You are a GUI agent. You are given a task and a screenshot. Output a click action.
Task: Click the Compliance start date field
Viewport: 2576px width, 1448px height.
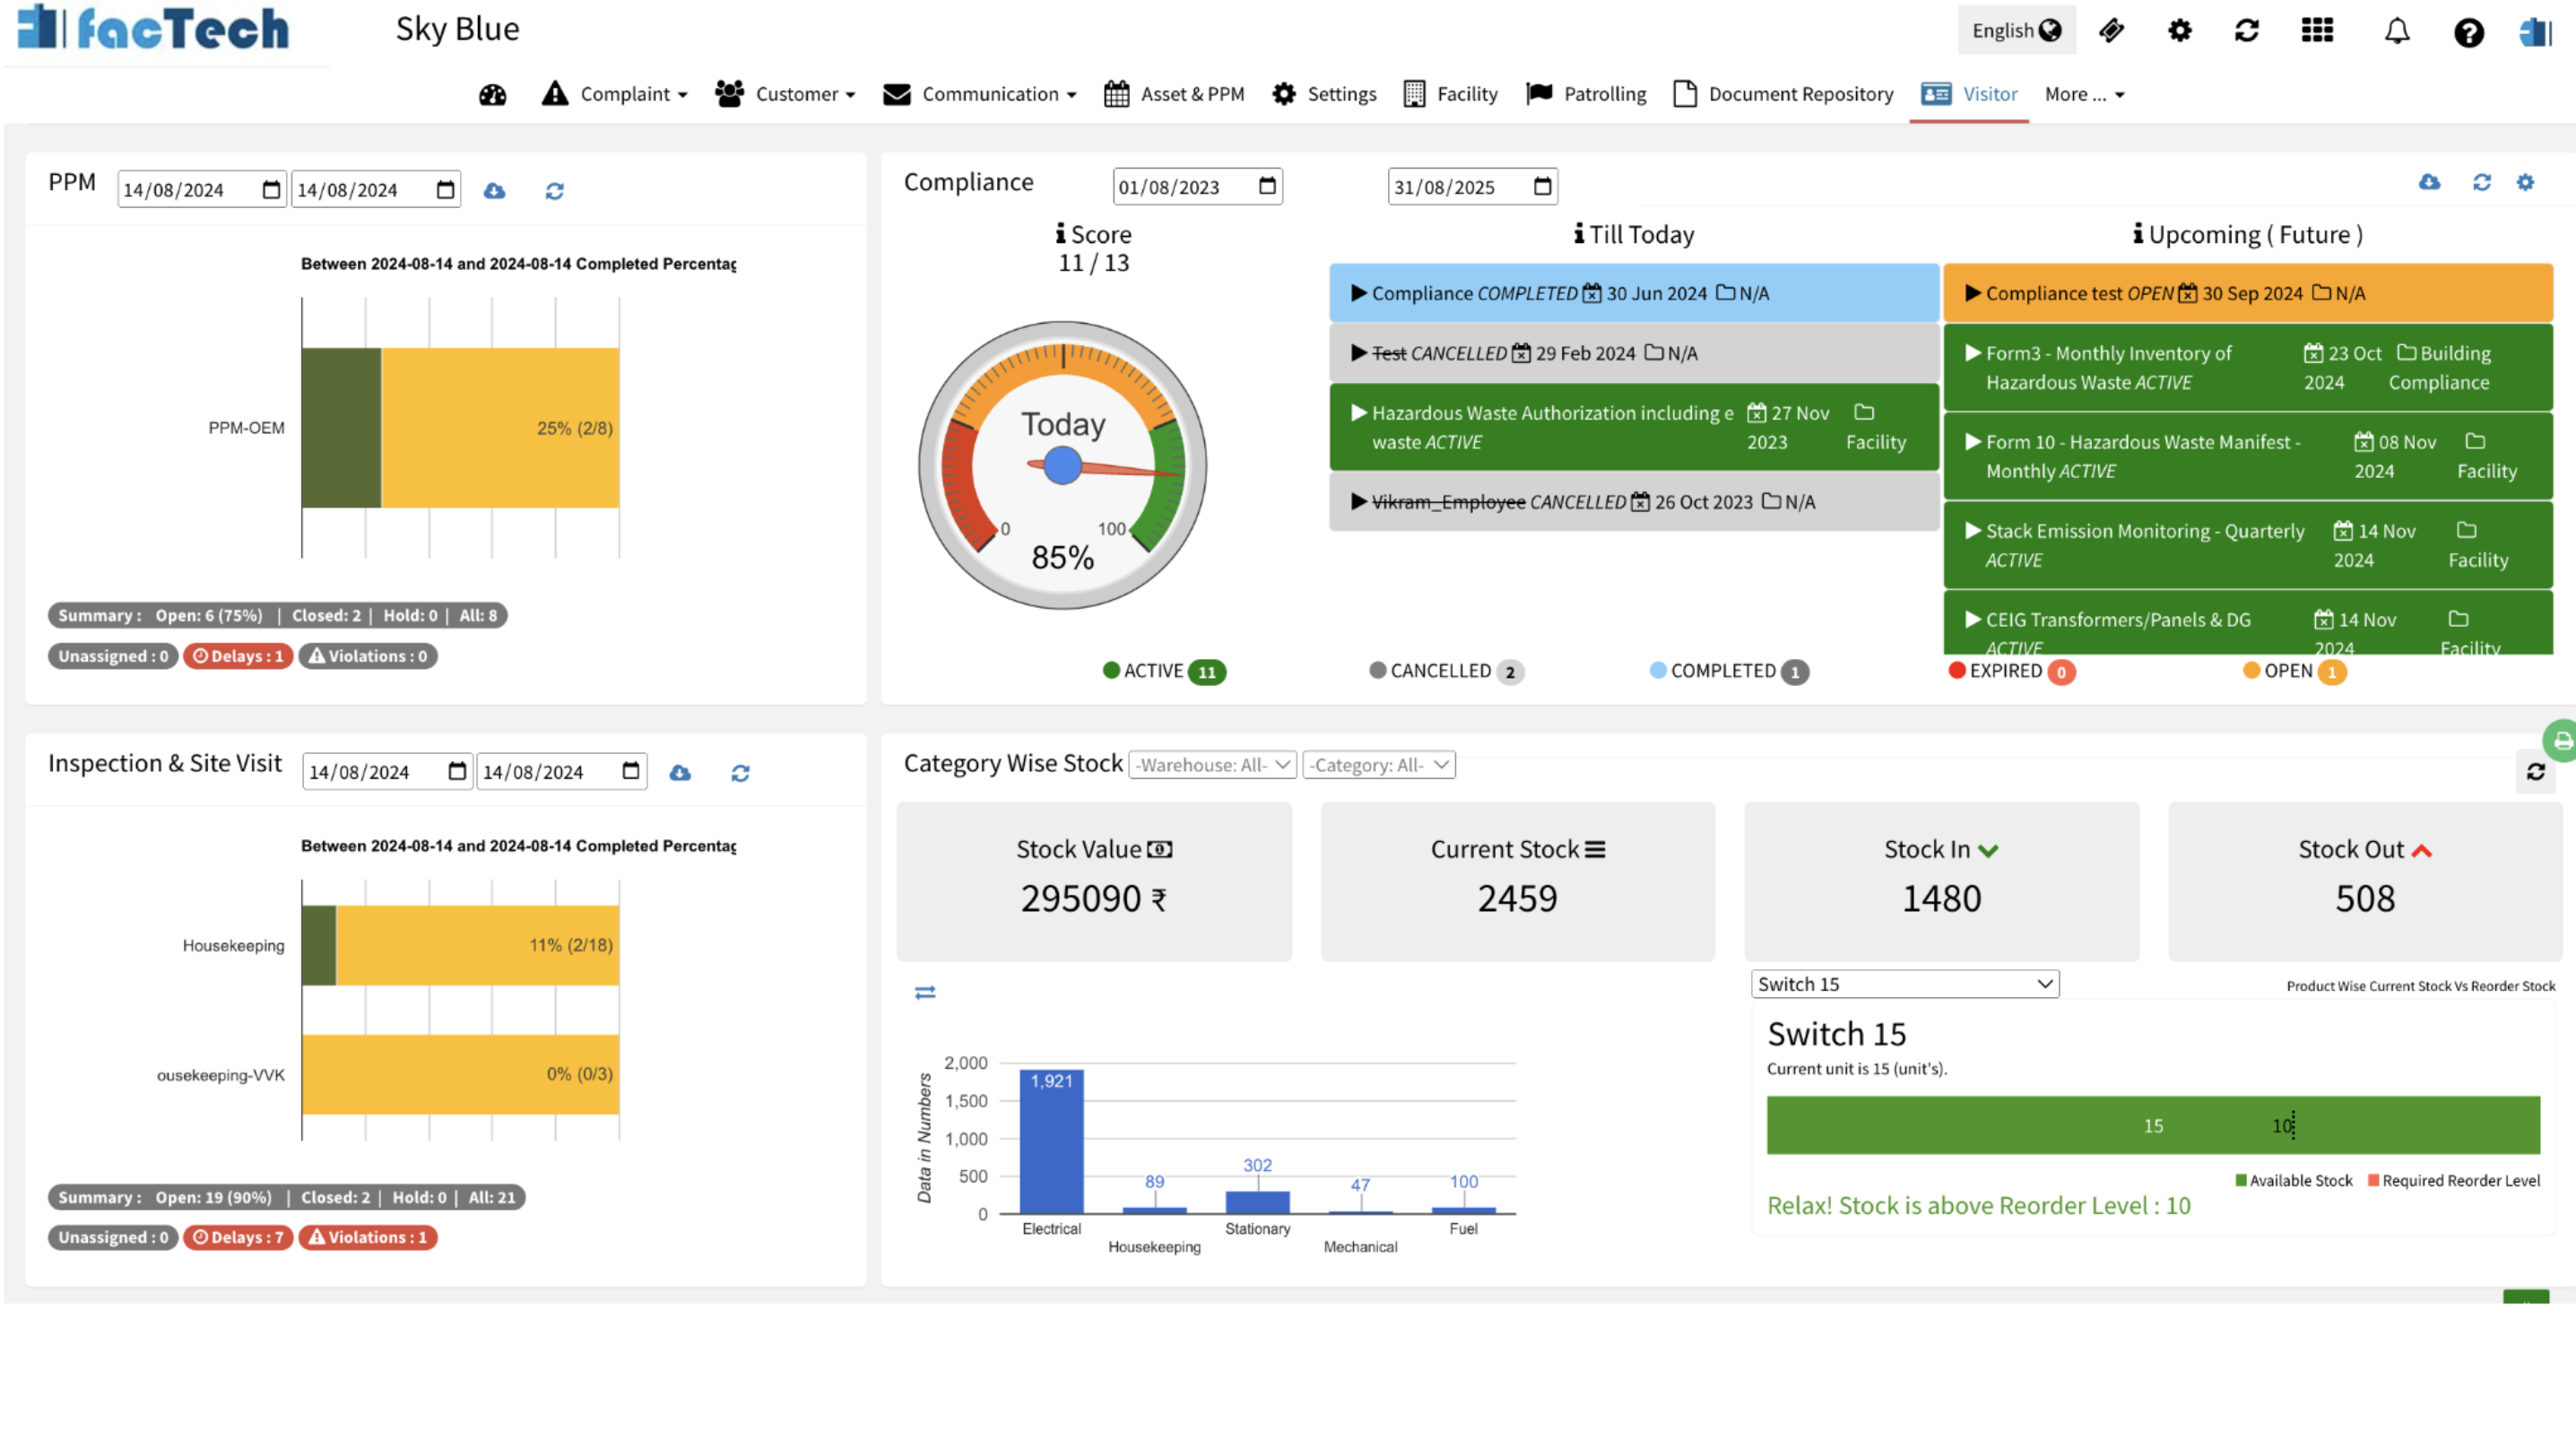pos(1196,186)
